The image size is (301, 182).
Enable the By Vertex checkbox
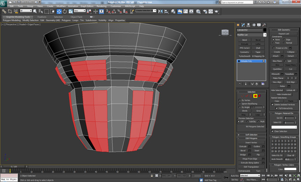pyautogui.click(x=240, y=100)
